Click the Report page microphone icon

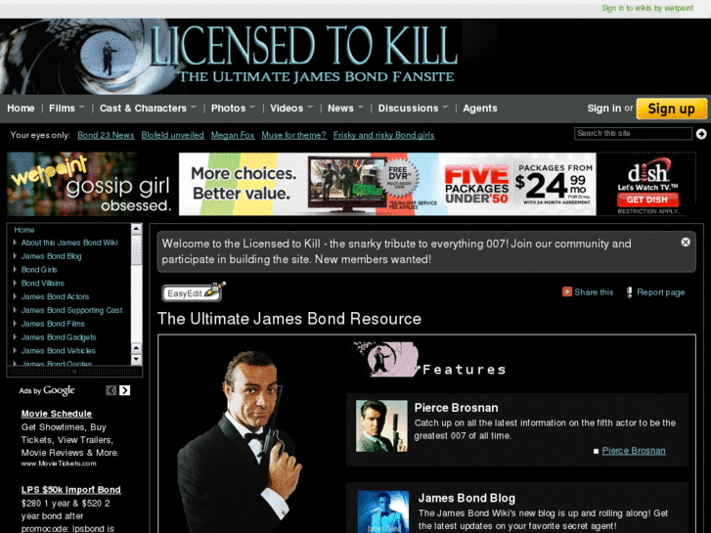point(630,292)
